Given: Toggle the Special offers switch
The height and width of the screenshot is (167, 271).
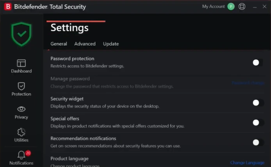Looking at the screenshot, I should [x=257, y=123].
